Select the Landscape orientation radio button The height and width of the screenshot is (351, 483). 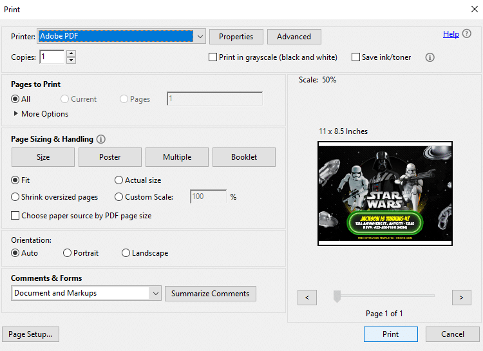(x=126, y=253)
